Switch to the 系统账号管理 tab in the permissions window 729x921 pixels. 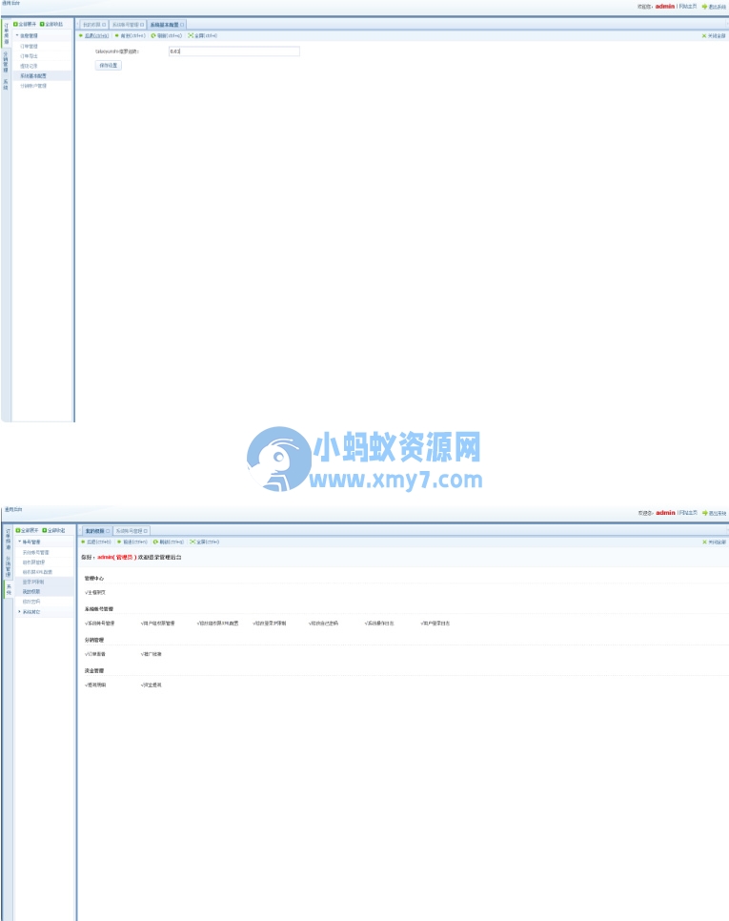tap(131, 531)
